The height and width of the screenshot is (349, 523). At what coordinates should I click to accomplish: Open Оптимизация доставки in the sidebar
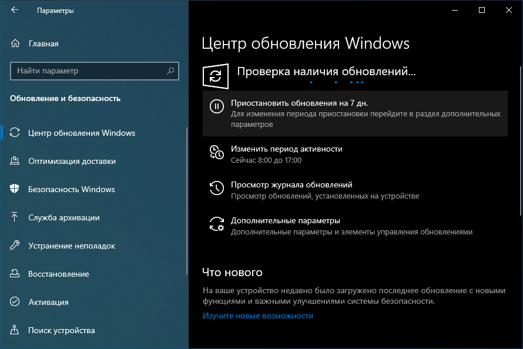pos(72,161)
